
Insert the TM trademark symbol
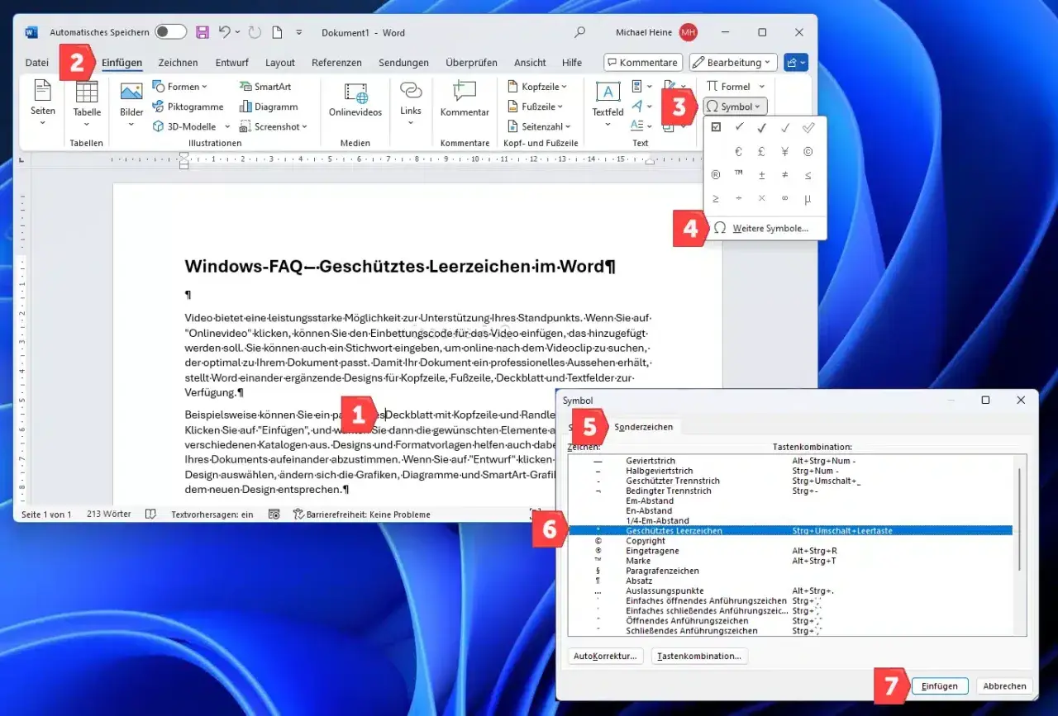[739, 174]
